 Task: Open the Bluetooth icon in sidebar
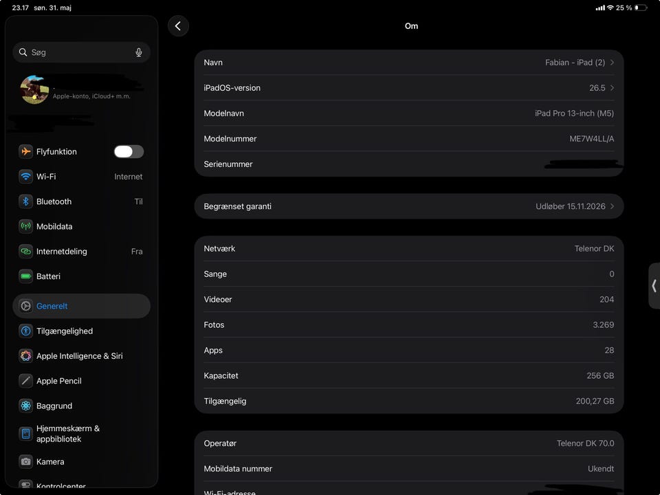(25, 201)
